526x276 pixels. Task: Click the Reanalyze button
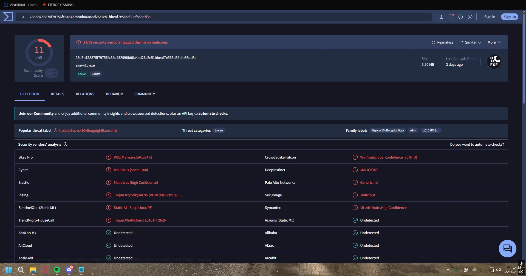442,42
